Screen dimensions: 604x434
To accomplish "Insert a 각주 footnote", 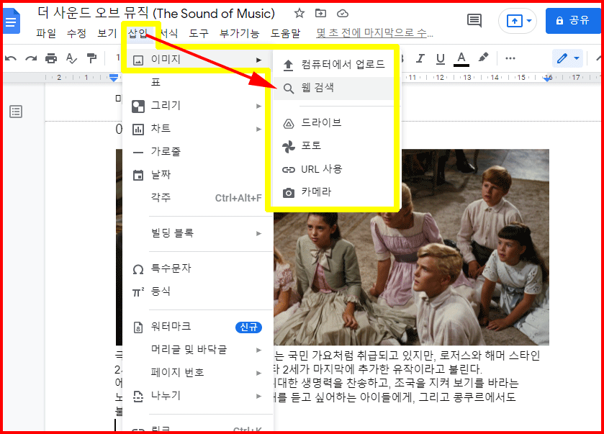I will (x=197, y=198).
